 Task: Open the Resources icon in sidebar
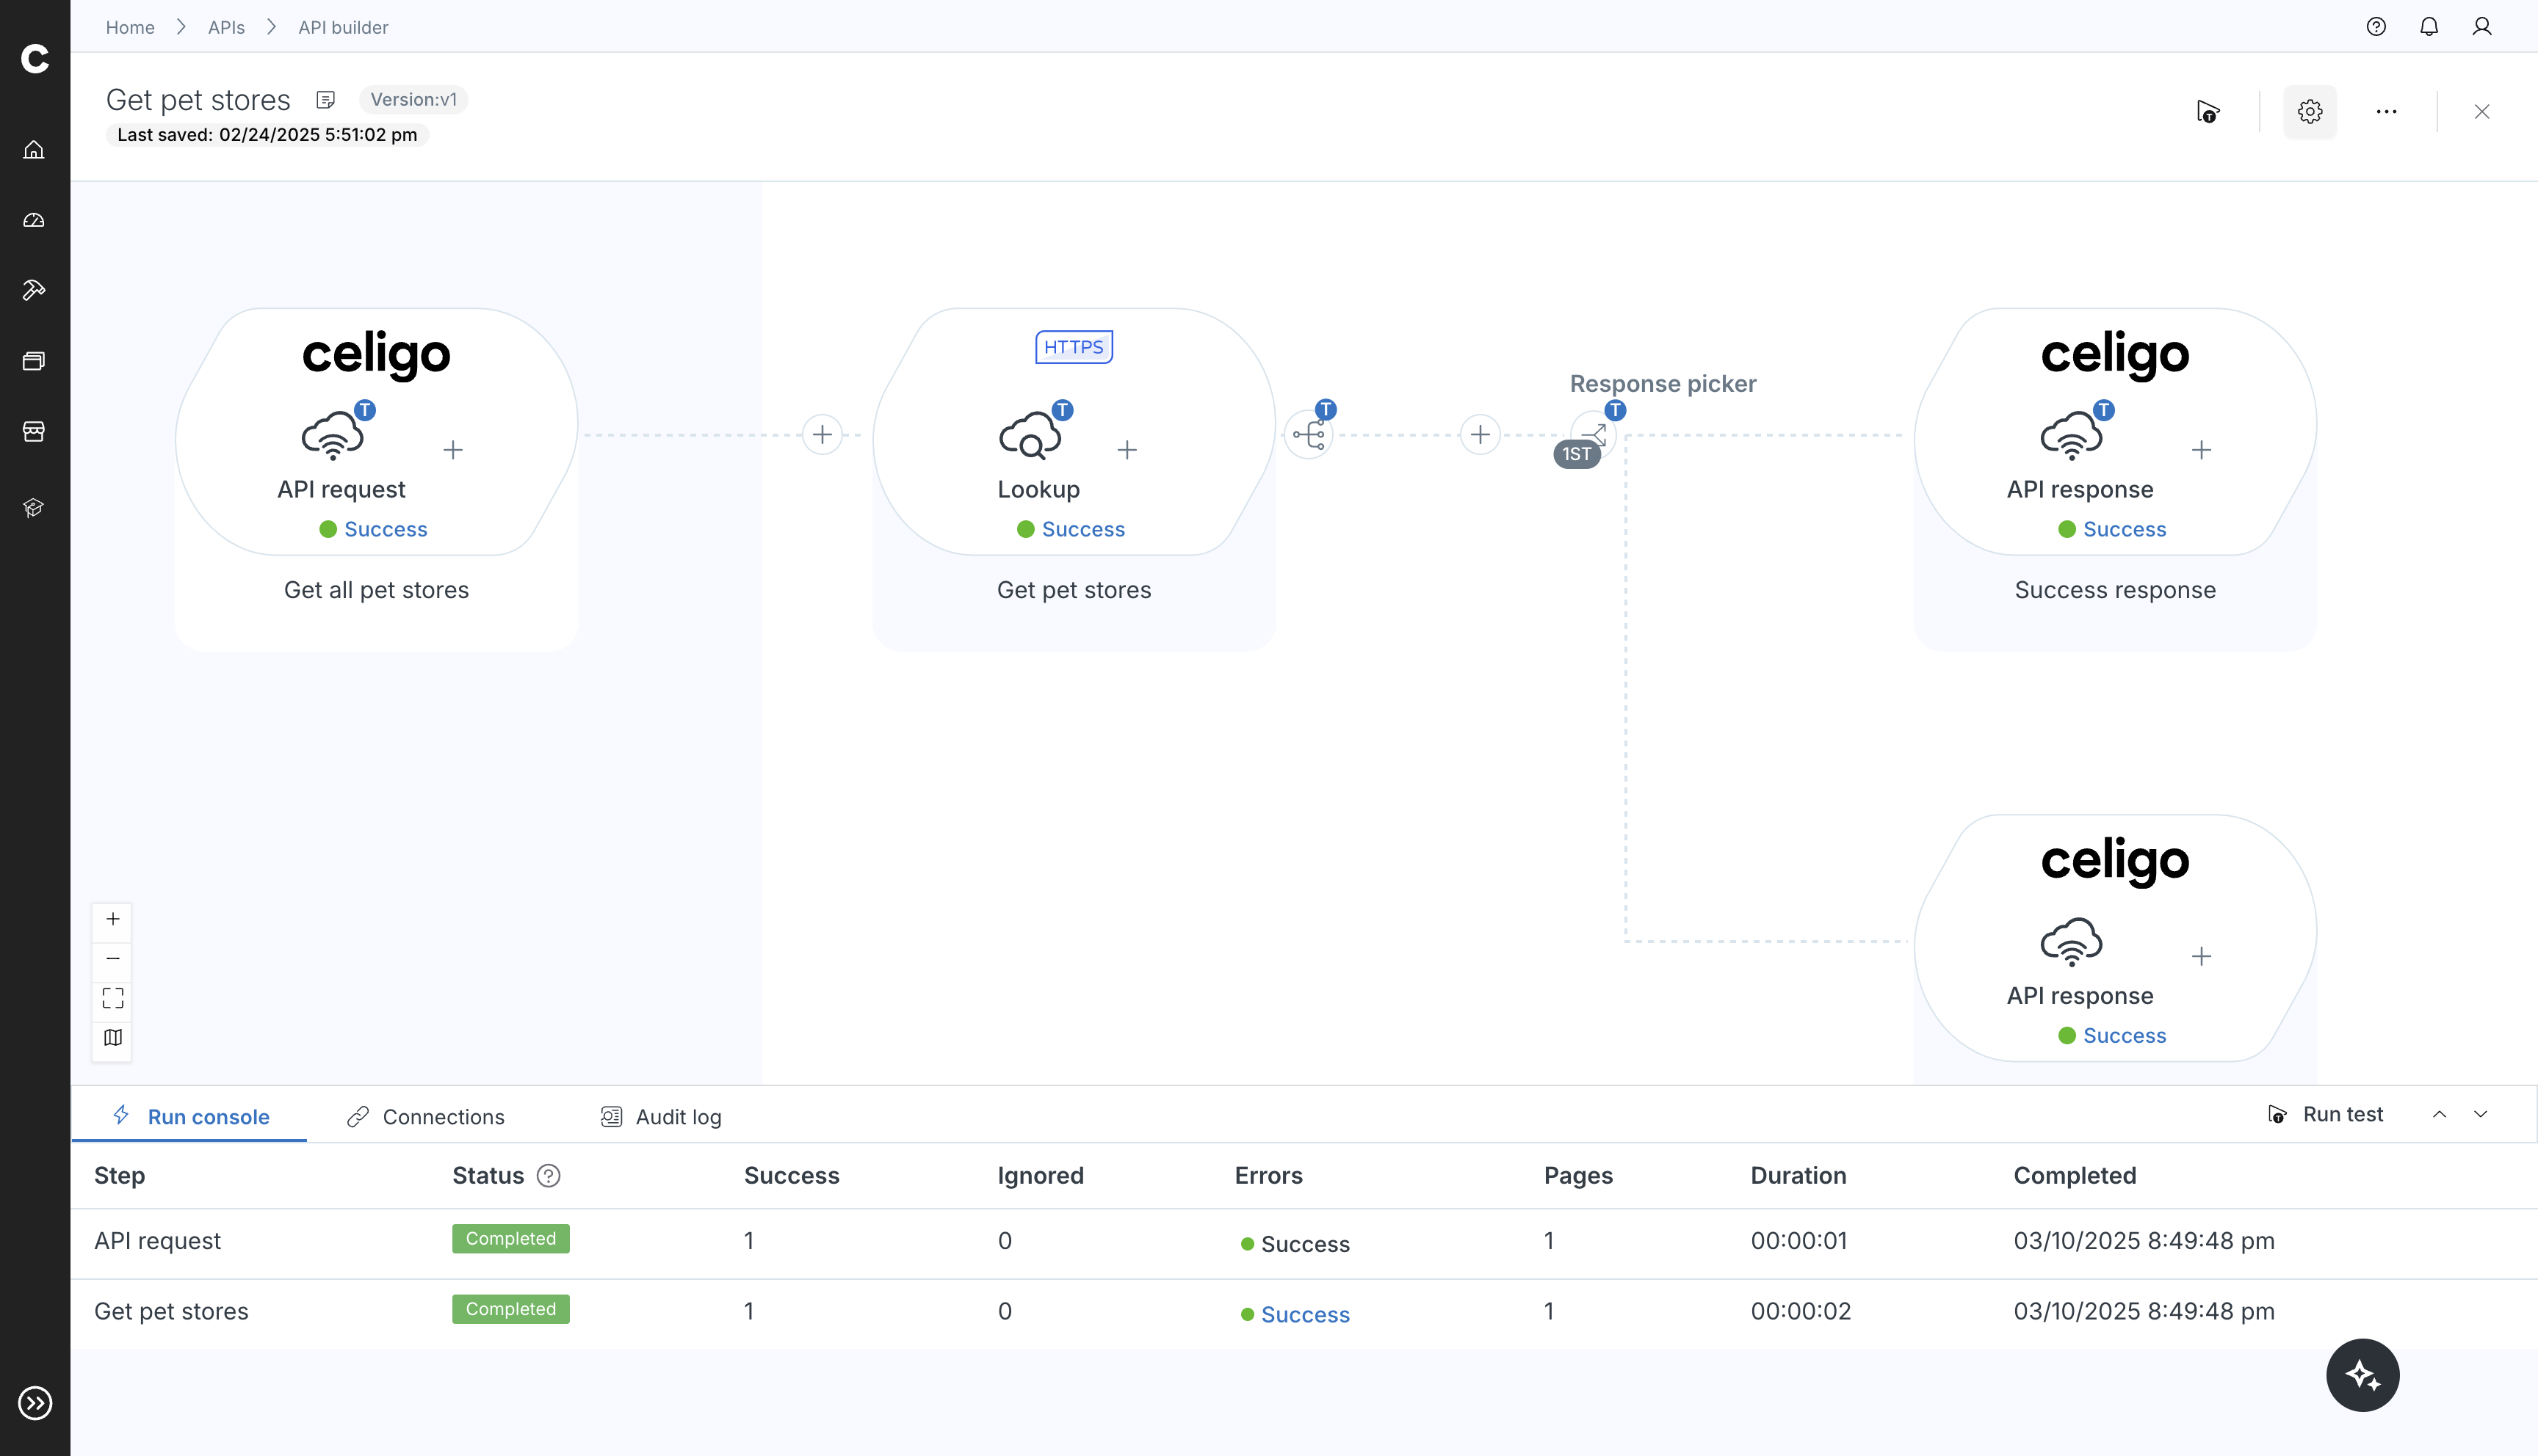(x=34, y=361)
